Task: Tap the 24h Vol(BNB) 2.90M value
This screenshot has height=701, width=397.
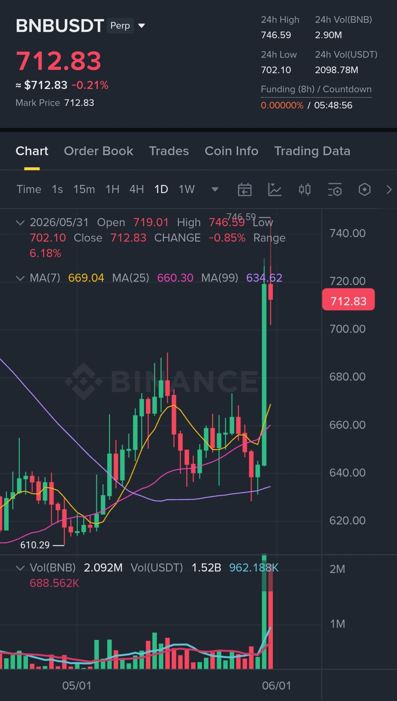Action: [329, 35]
